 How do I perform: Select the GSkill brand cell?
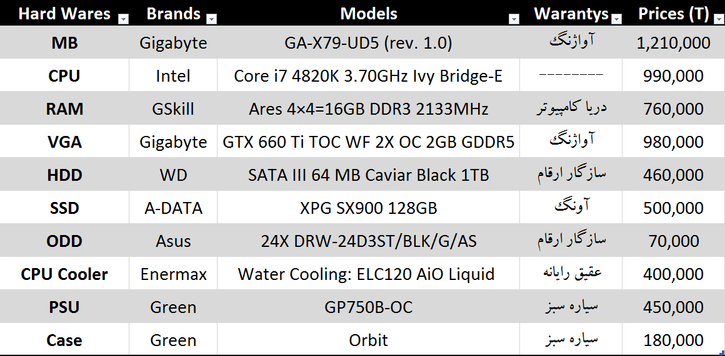pyautogui.click(x=173, y=109)
